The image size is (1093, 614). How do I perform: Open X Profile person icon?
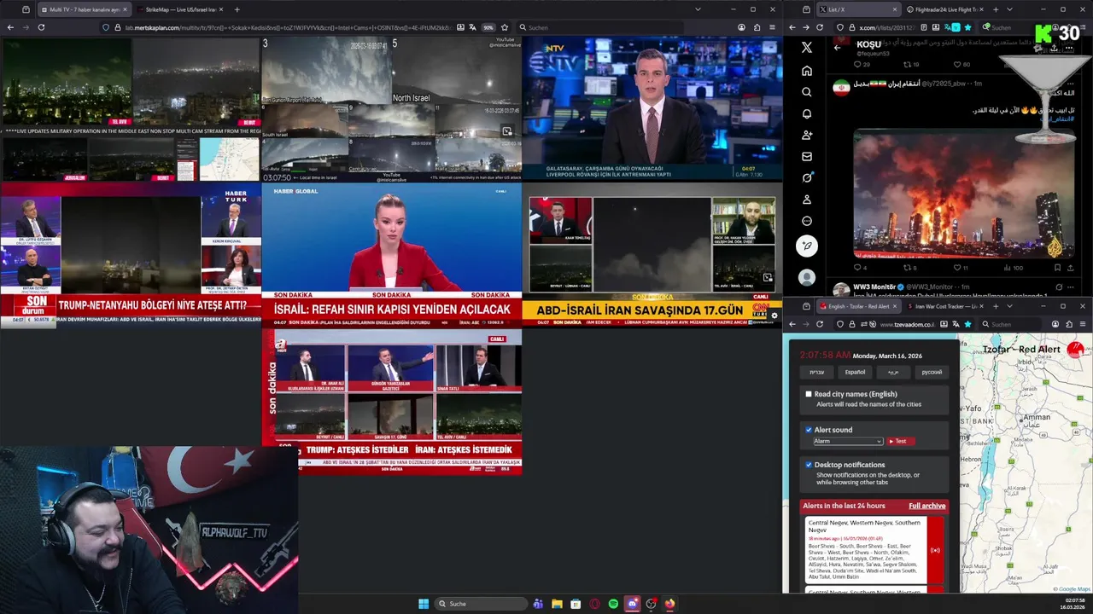pyautogui.click(x=807, y=200)
